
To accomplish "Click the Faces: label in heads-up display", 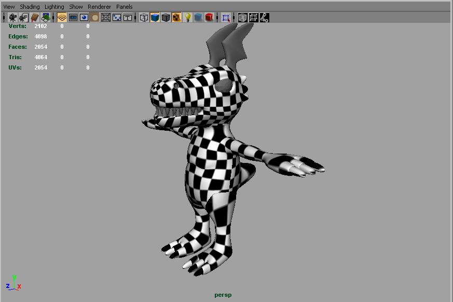I will 18,47.
